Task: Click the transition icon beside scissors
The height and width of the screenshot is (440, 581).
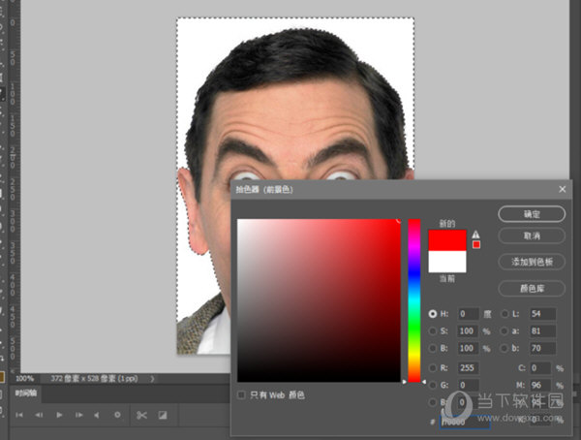Action: point(163,415)
